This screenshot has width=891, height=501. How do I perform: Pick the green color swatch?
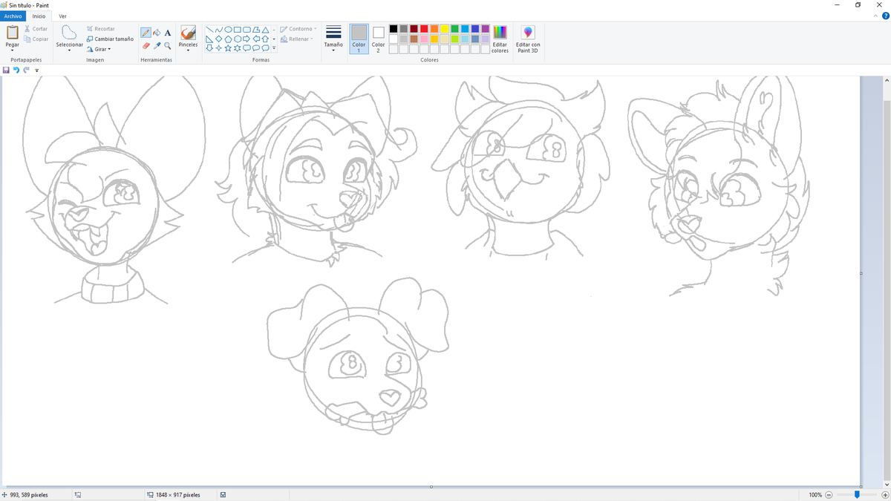click(454, 29)
